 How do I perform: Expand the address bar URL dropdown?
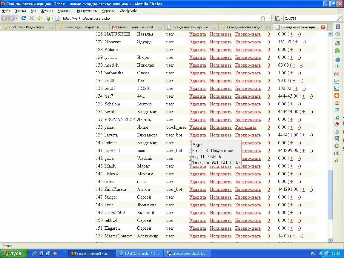pyautogui.click(x=269, y=18)
